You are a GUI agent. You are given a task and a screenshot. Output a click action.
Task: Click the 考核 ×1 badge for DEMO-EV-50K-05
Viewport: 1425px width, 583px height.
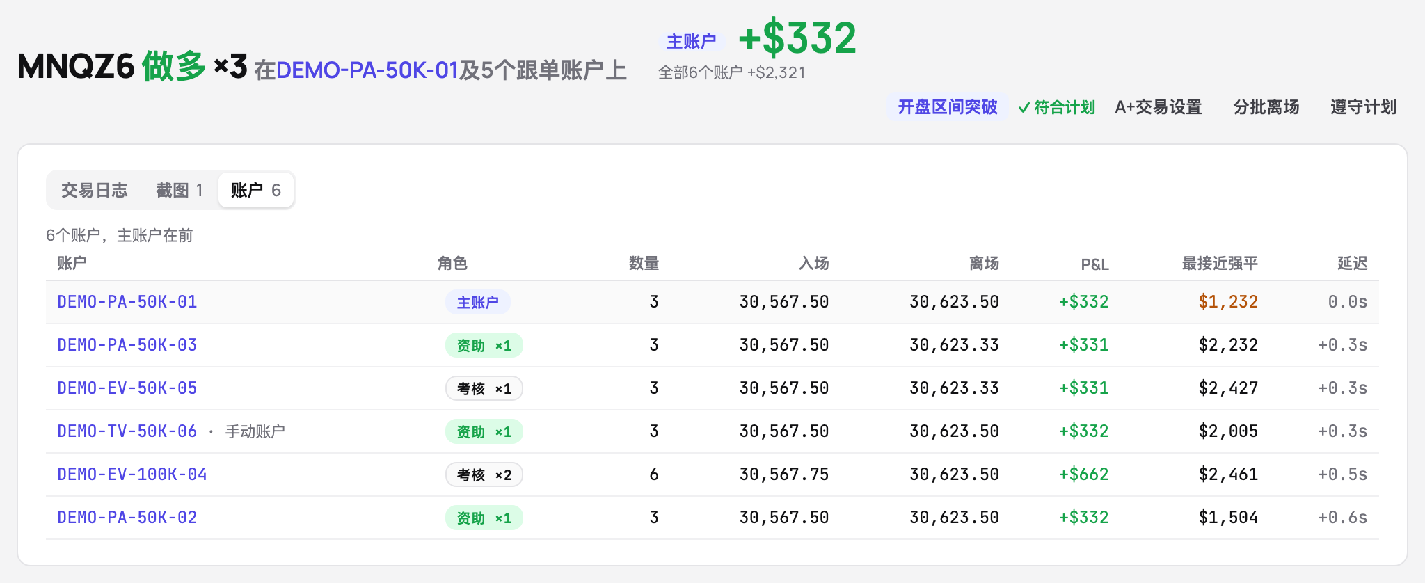click(x=484, y=389)
